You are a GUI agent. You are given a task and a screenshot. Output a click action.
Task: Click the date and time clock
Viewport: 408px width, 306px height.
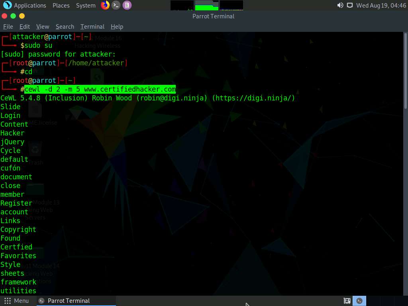click(x=381, y=5)
